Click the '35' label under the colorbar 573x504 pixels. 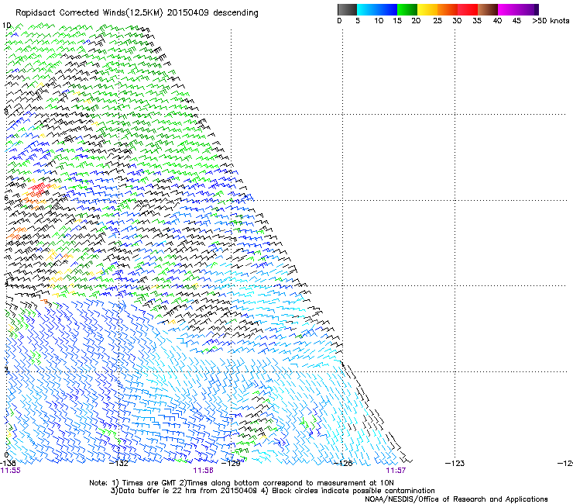tap(477, 21)
